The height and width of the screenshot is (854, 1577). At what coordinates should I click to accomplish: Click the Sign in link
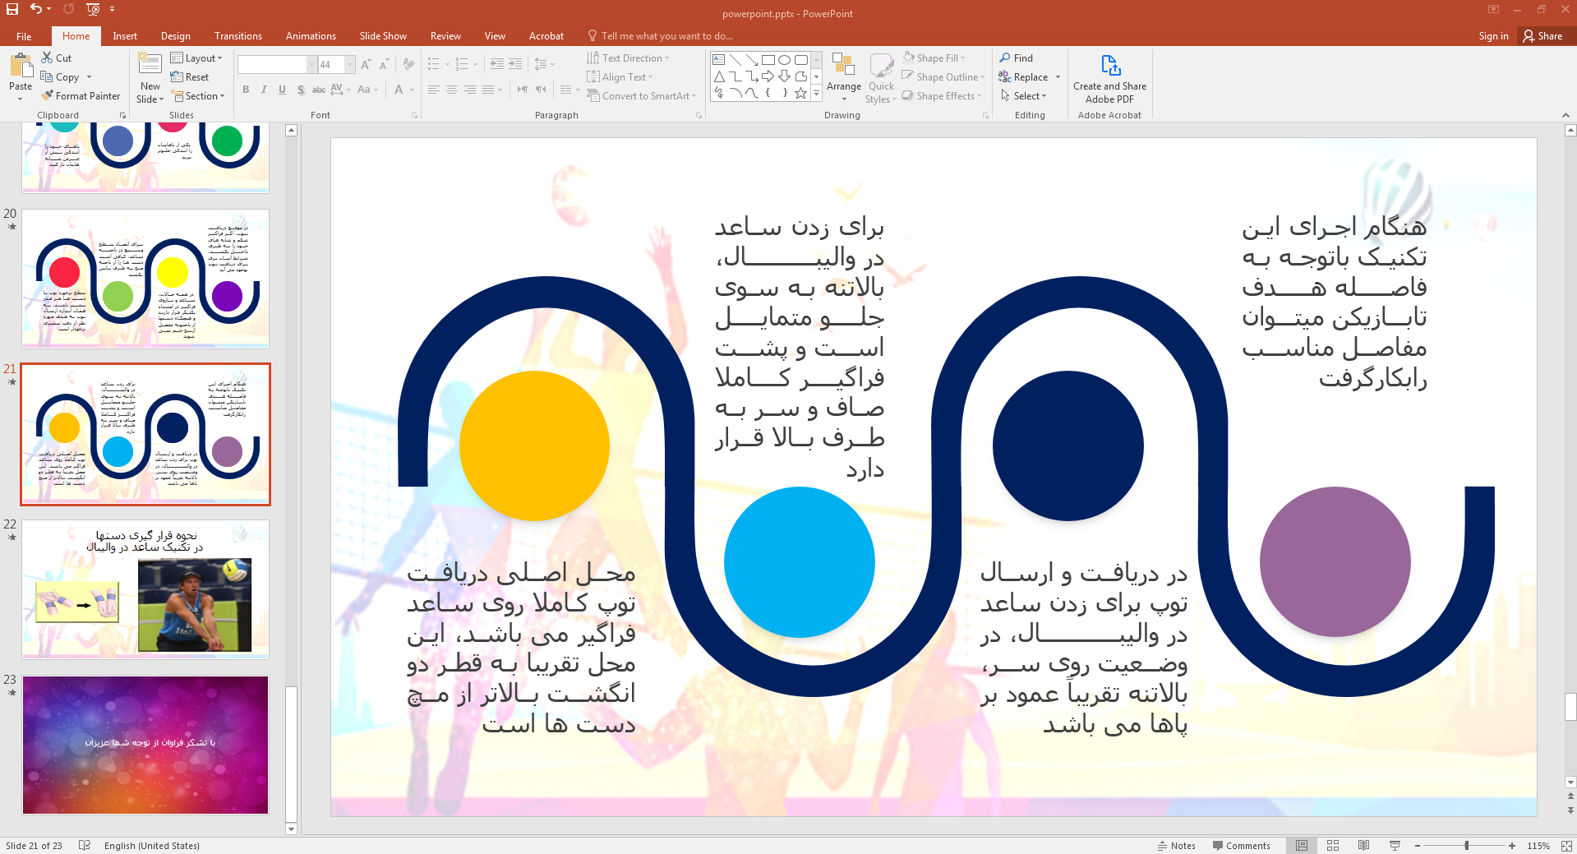(x=1493, y=36)
